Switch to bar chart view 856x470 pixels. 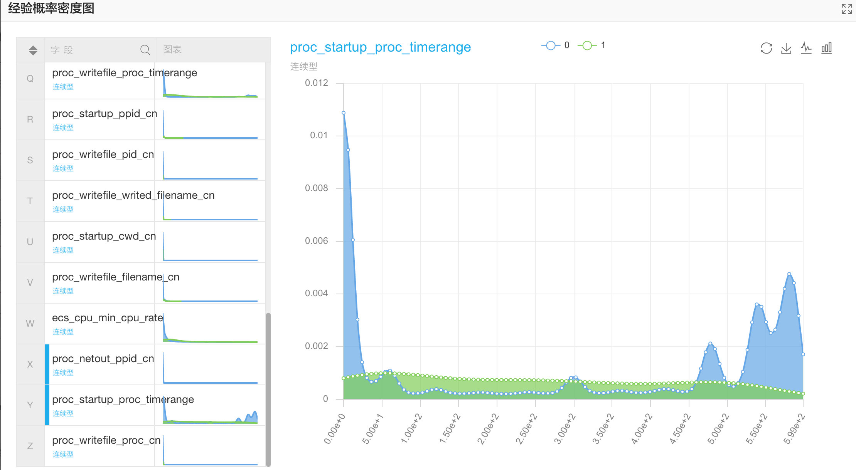tap(827, 48)
